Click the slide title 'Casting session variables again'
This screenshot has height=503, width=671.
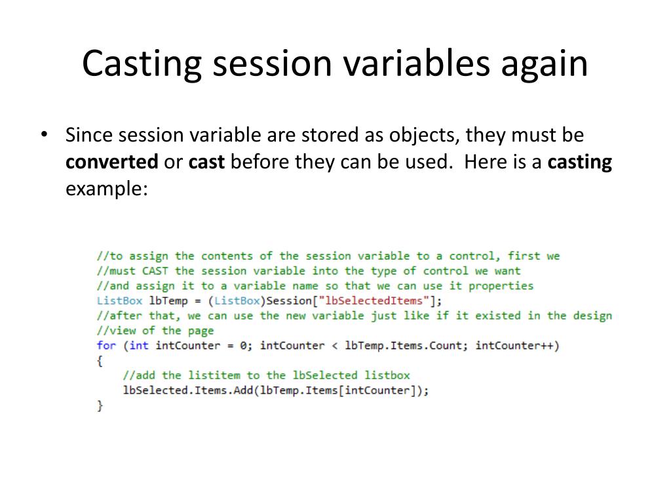pyautogui.click(x=335, y=64)
